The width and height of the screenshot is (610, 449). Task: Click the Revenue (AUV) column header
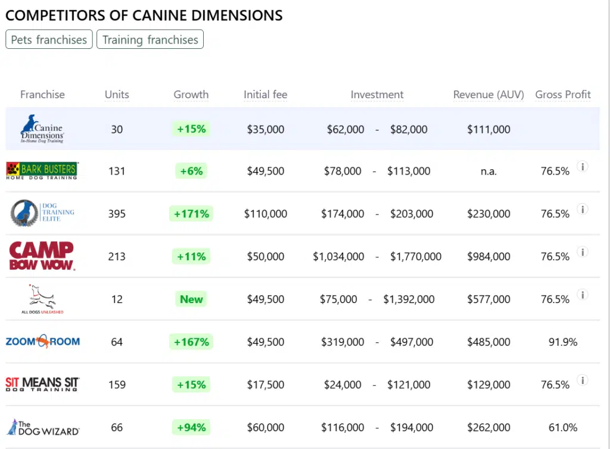pos(488,95)
